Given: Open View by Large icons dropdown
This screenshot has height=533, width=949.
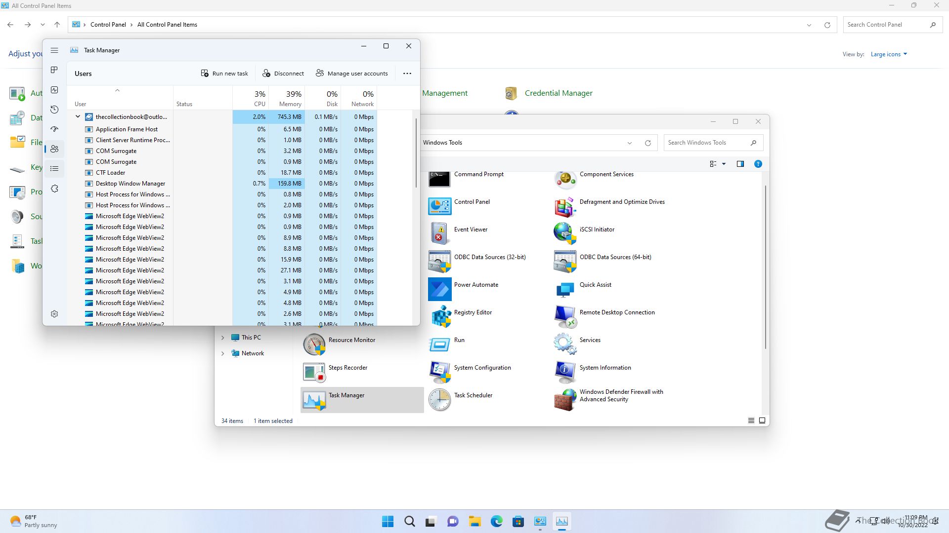Looking at the screenshot, I should click(889, 54).
